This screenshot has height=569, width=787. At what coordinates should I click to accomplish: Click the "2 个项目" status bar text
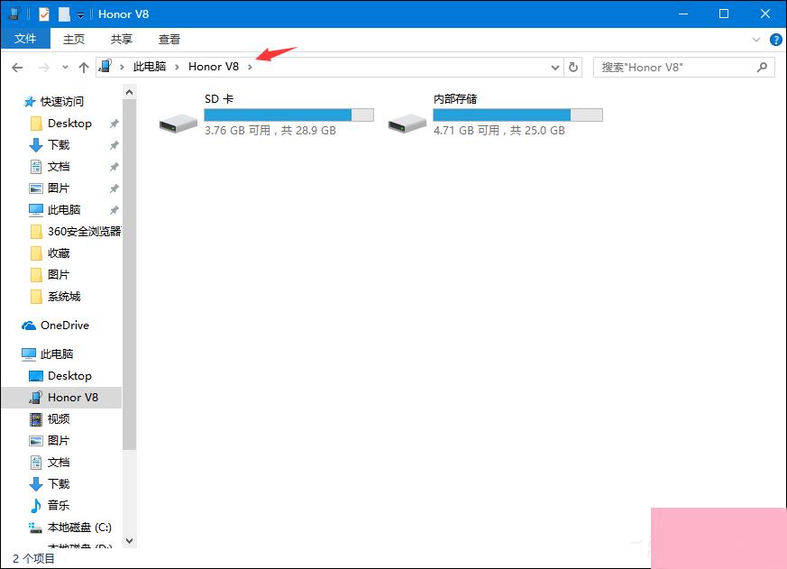33,558
